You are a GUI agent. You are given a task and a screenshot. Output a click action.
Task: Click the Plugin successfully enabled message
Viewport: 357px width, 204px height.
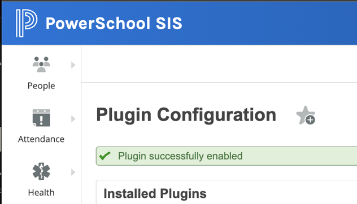[x=180, y=156]
